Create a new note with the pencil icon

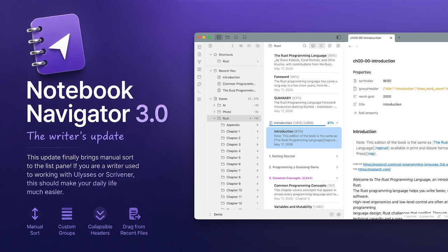[338, 46]
